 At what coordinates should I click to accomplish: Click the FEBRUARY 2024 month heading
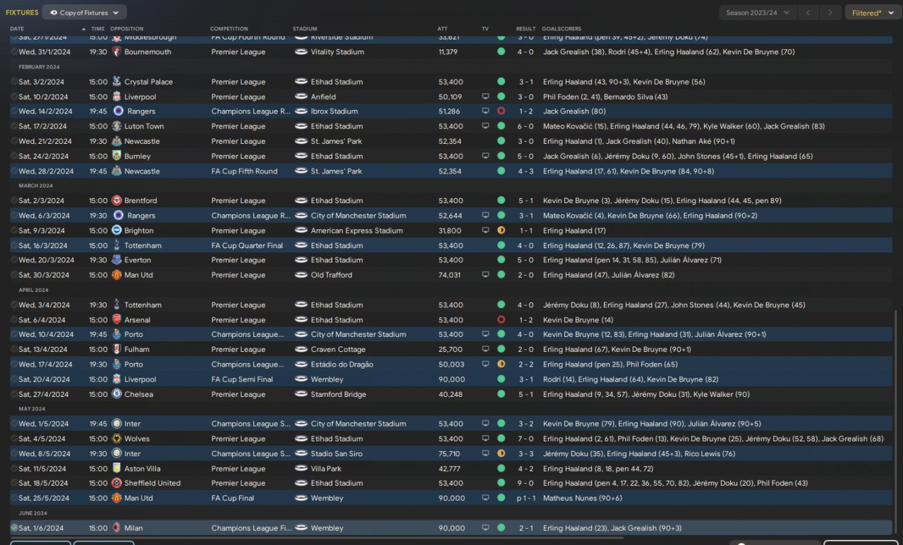[x=40, y=67]
